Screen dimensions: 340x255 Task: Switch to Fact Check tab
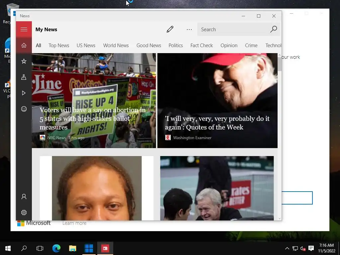click(202, 45)
